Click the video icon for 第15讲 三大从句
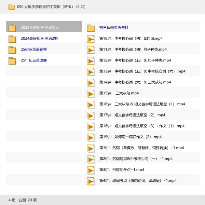The width and height of the screenshot is (205, 205). click(91, 93)
